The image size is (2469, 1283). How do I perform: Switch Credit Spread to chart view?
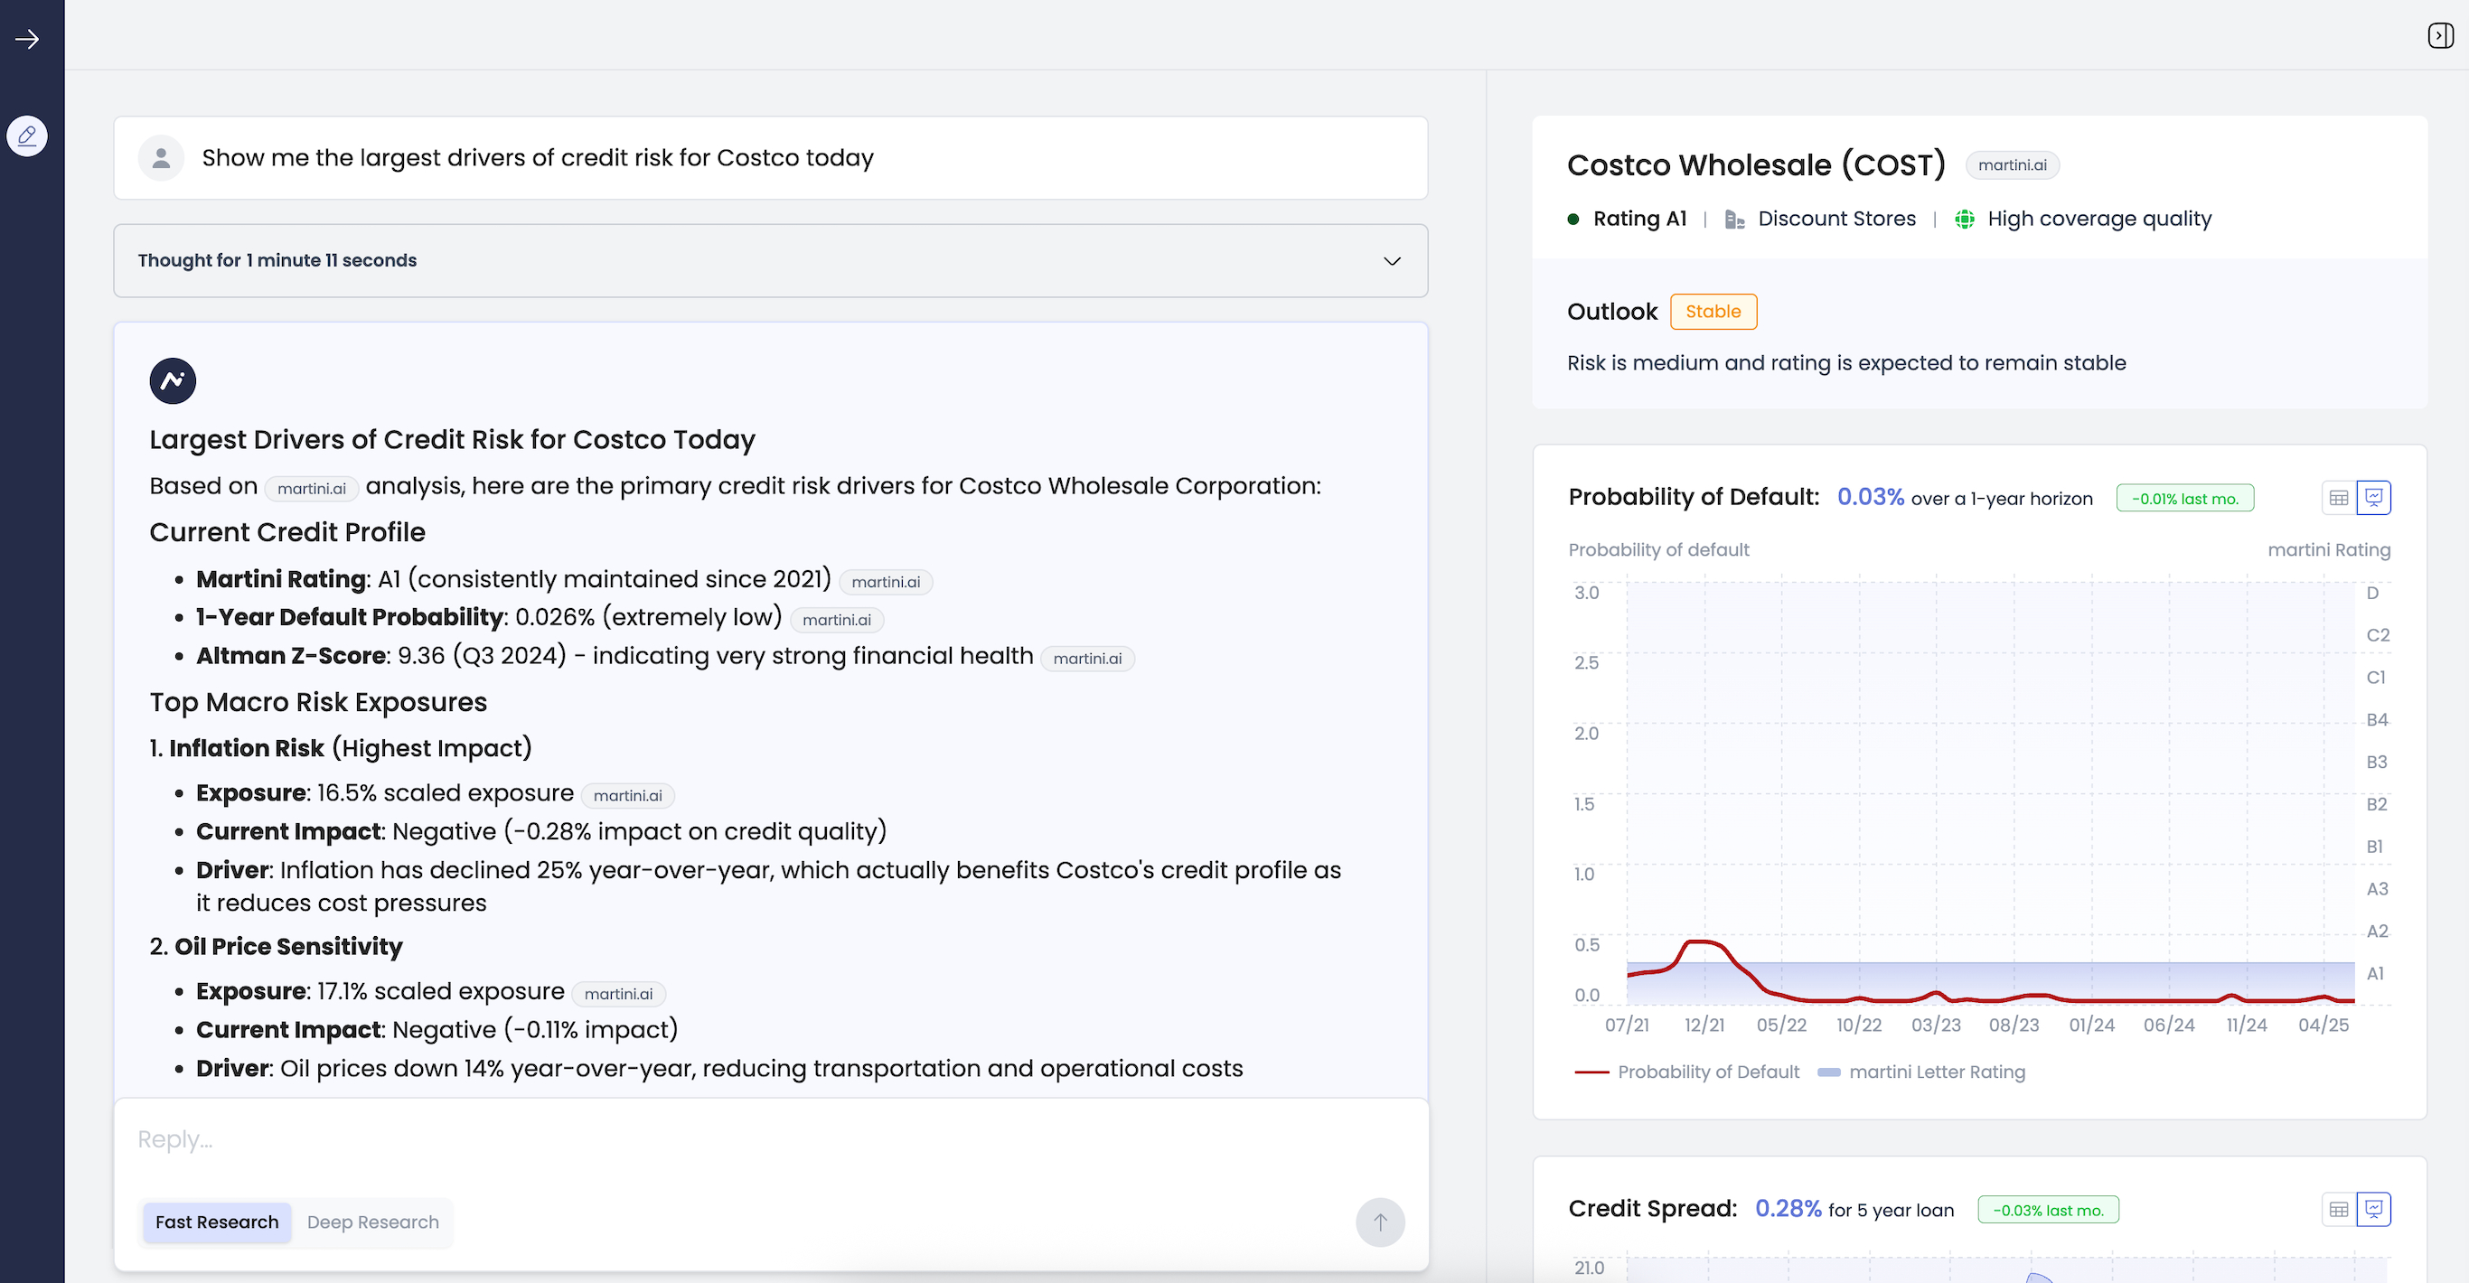tap(2373, 1209)
